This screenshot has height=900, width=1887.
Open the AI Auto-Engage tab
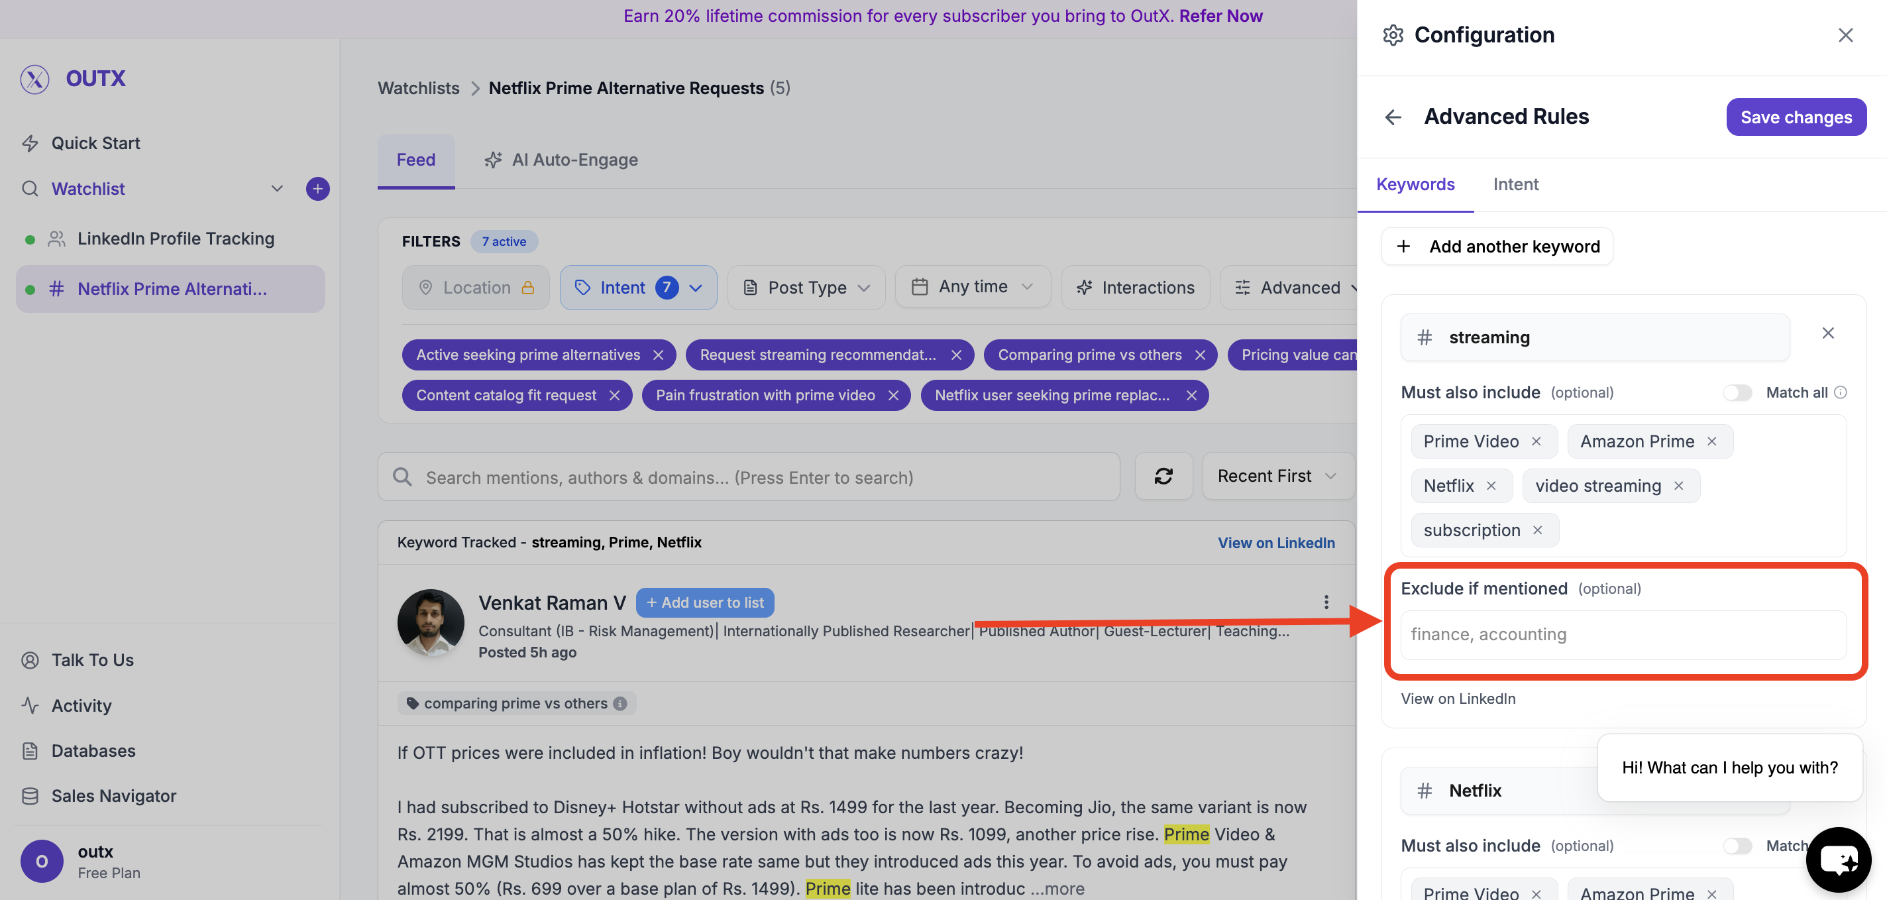[561, 160]
